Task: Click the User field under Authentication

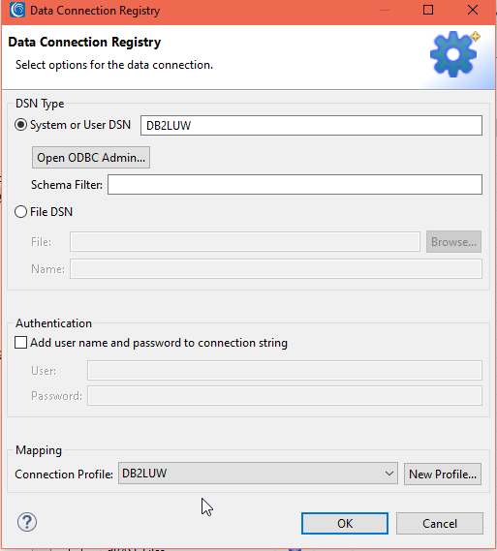Action: tap(285, 370)
